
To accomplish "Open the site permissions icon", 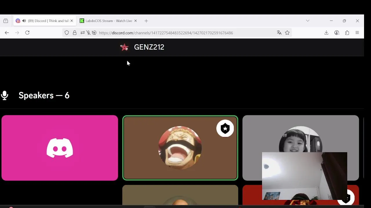I will (83, 33).
